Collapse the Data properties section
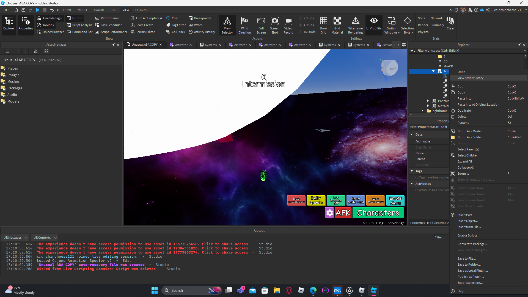The width and height of the screenshot is (528, 297). pos(412,134)
